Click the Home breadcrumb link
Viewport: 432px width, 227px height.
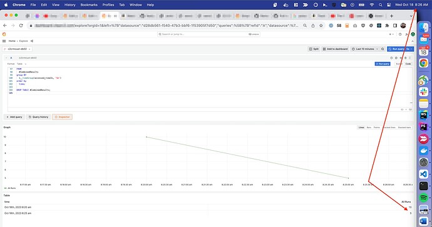(12, 41)
